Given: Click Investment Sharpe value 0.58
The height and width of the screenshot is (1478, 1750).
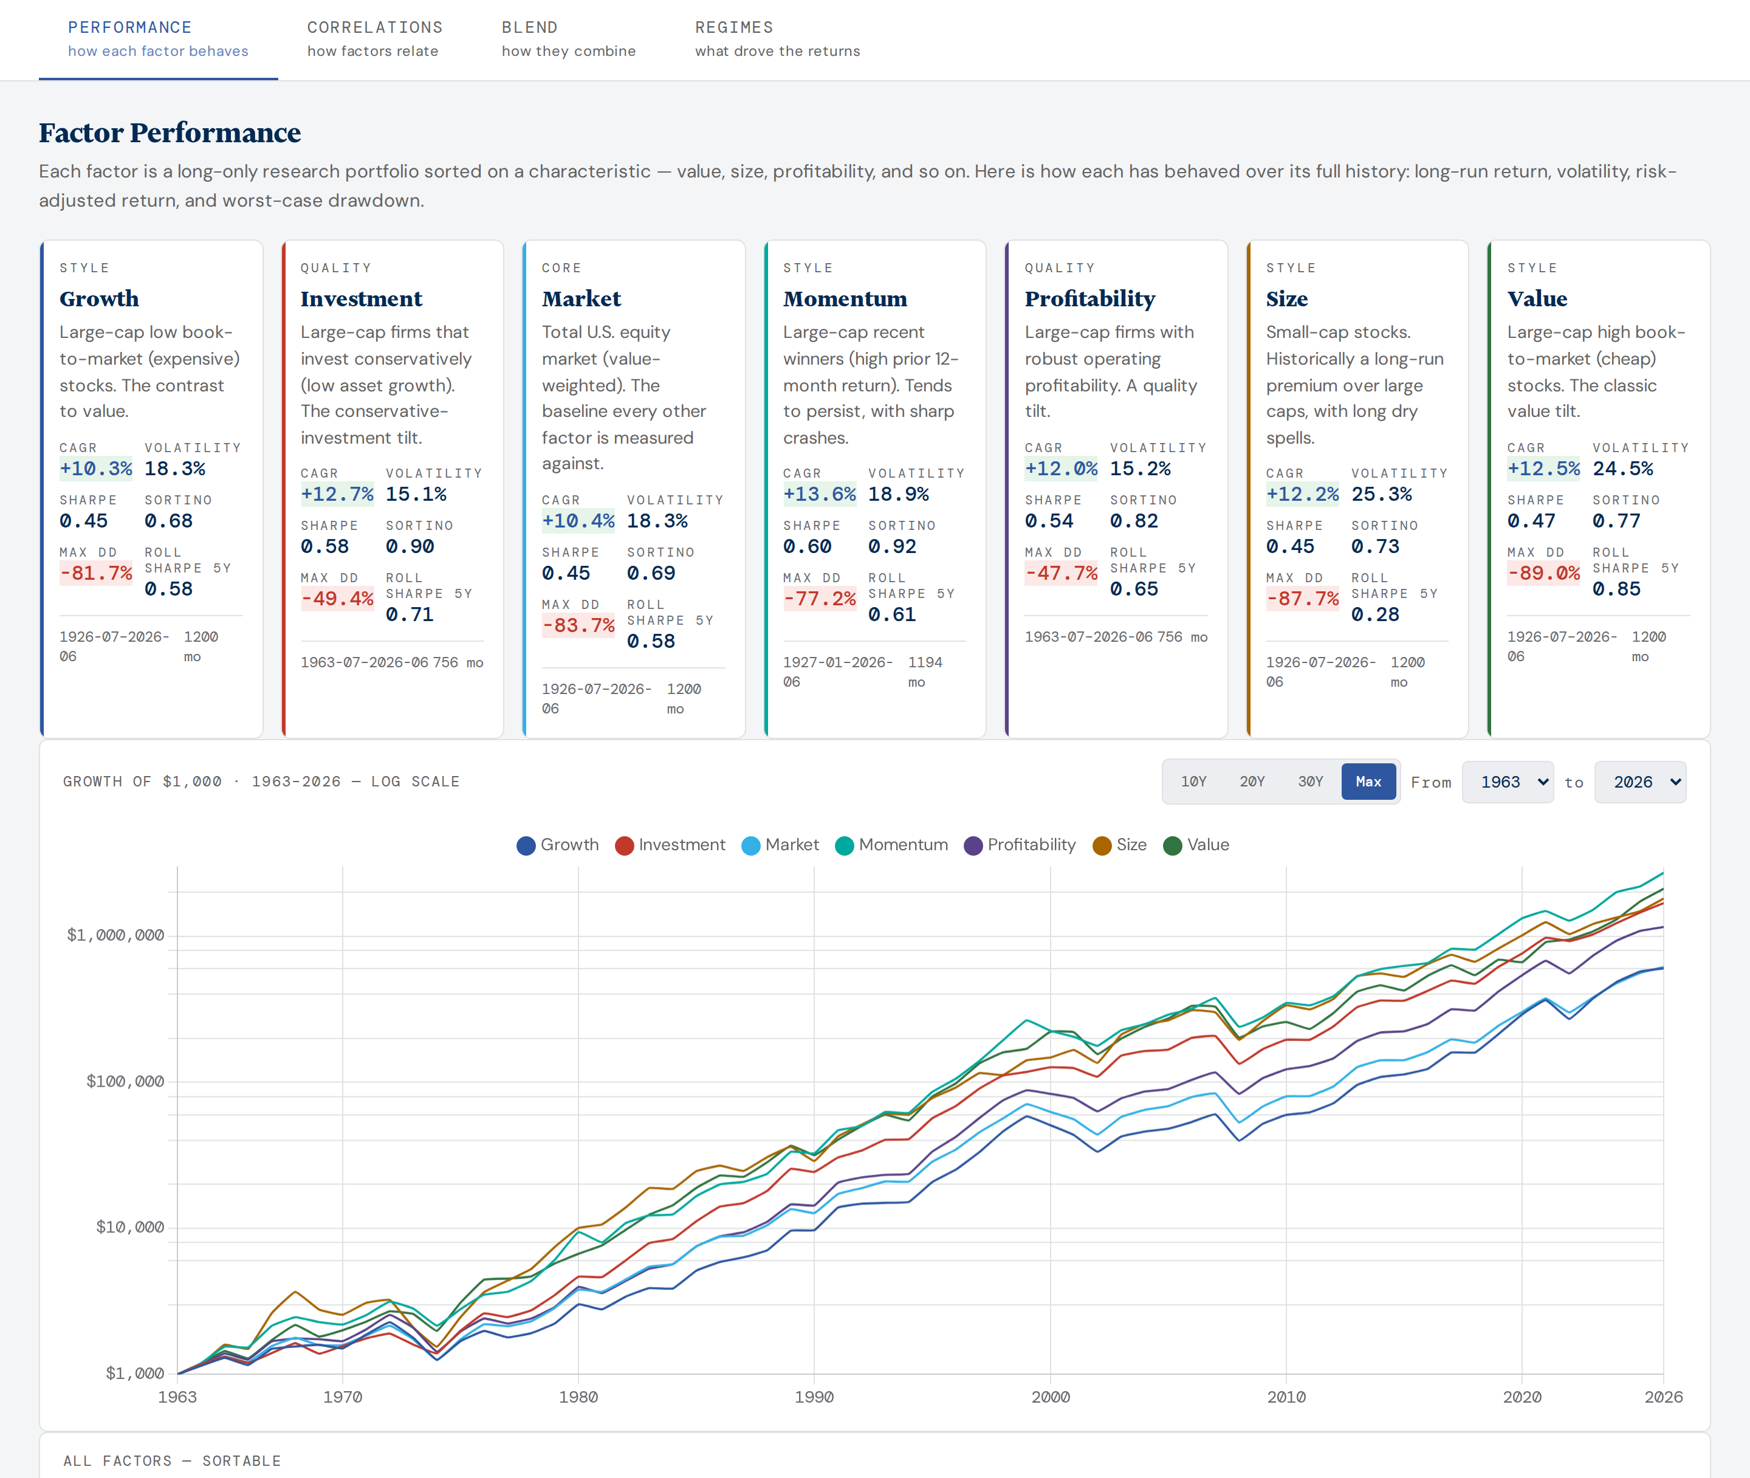Looking at the screenshot, I should click(x=325, y=547).
